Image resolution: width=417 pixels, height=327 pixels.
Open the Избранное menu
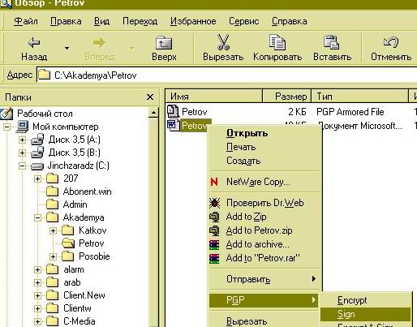[193, 21]
